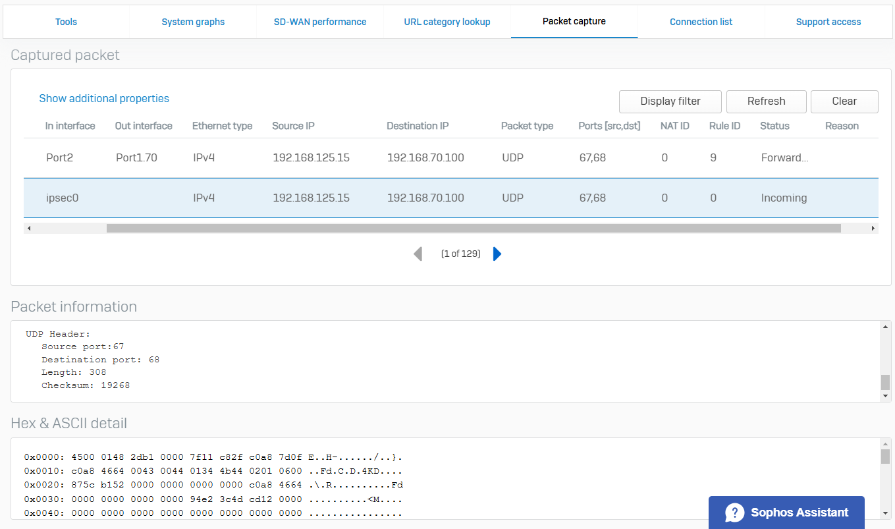Click Destination IP in ipsec0 row
The image size is (895, 529).
(425, 198)
